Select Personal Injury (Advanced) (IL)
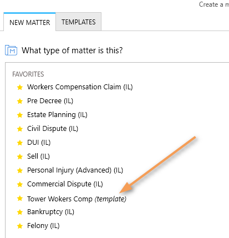 [x=75, y=170]
